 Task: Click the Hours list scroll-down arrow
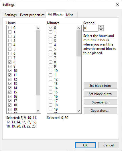coord(38,111)
